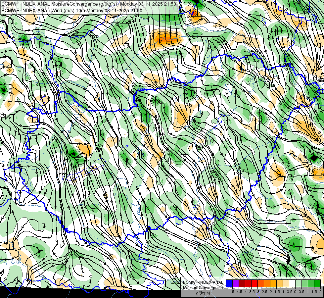Select the palest green swatch between 0 and 0.5
The height and width of the screenshot is (298, 324).
point(299,283)
